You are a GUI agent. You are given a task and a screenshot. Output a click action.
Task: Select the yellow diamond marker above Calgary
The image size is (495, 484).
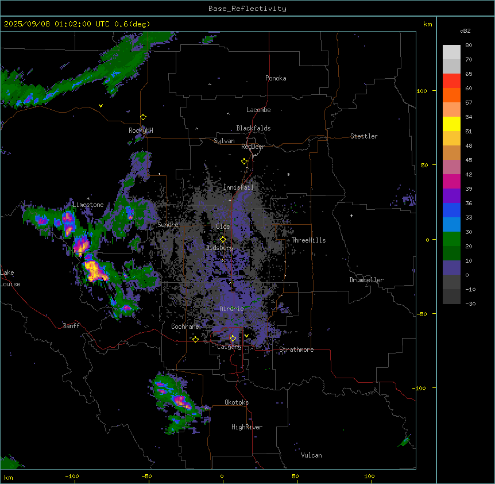(233, 339)
